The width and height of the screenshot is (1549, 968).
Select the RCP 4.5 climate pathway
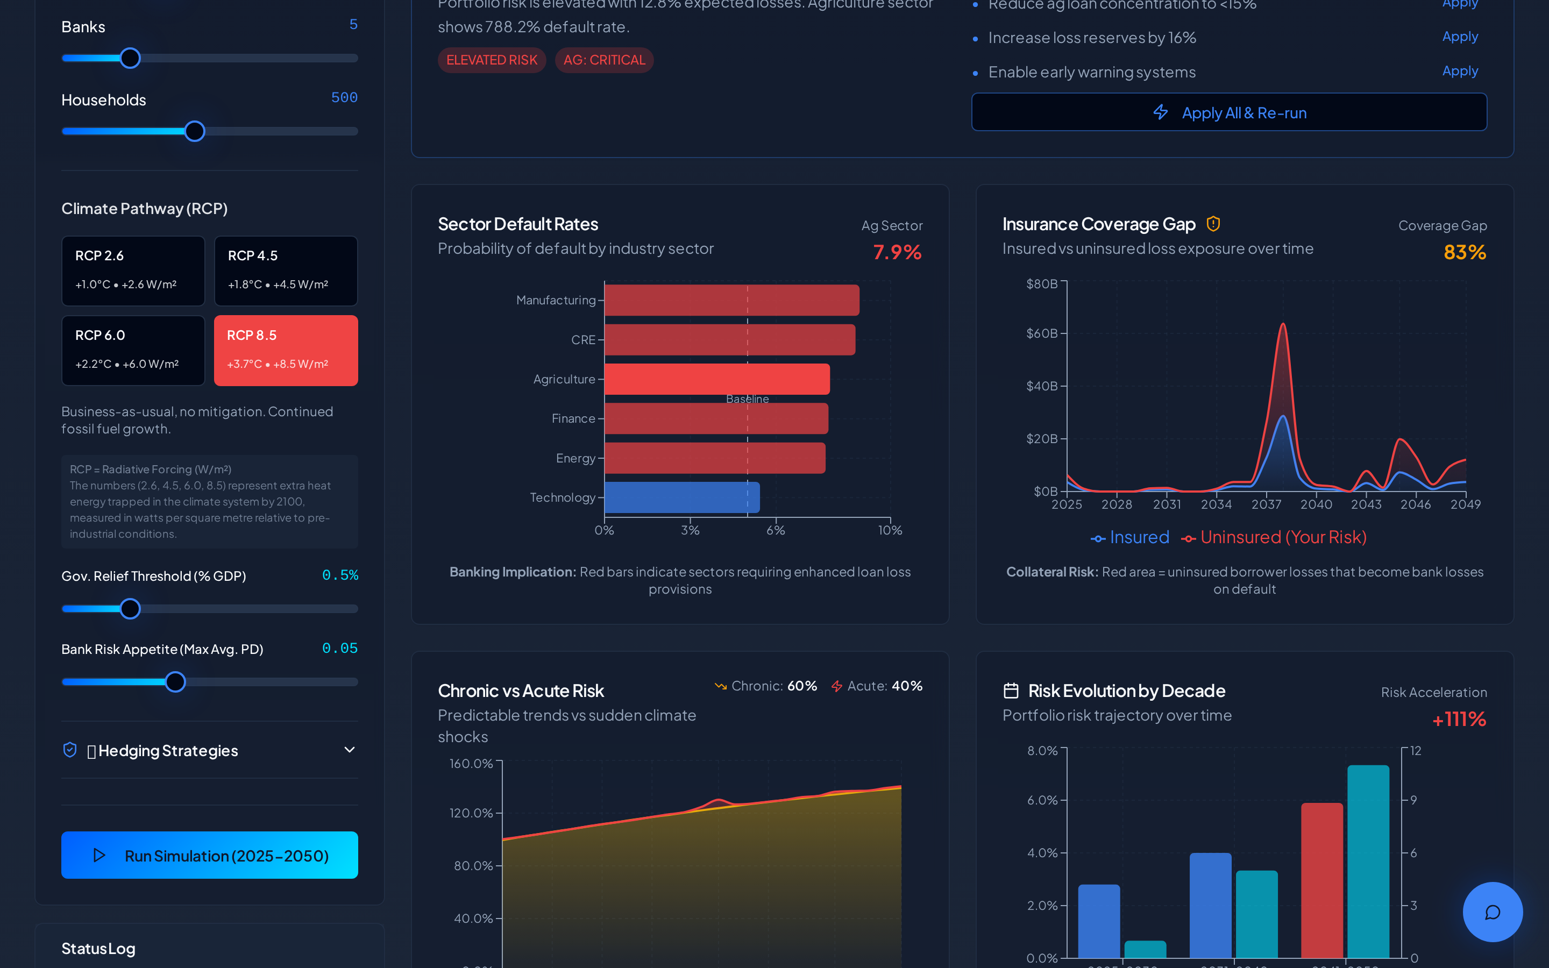(286, 270)
